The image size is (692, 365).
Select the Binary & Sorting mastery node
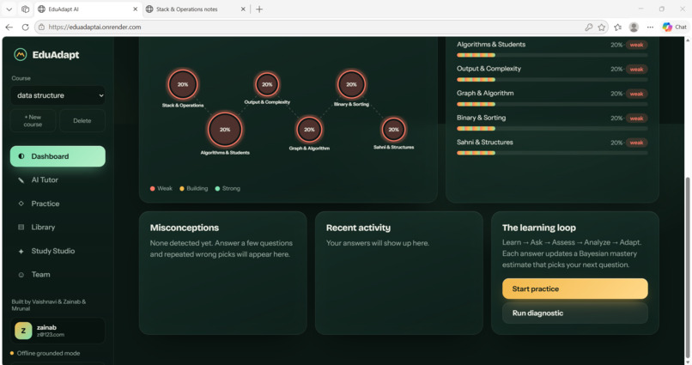tap(351, 84)
